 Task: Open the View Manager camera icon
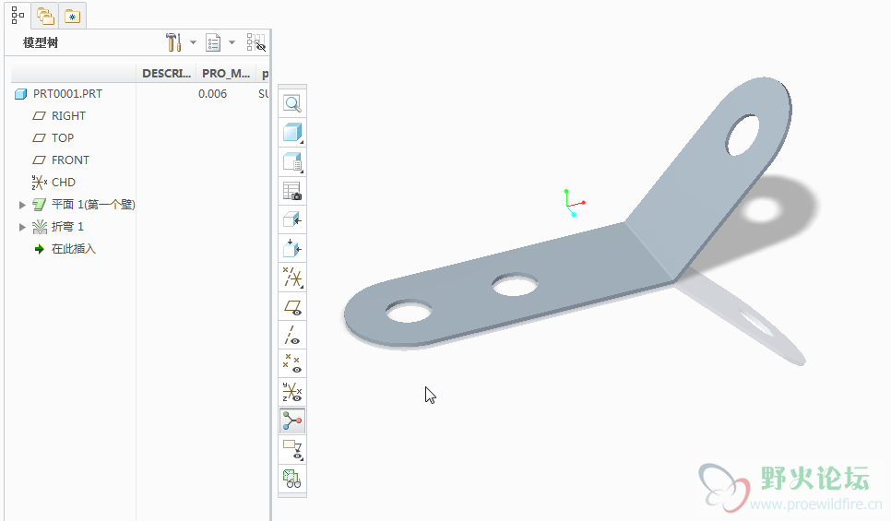(x=292, y=191)
